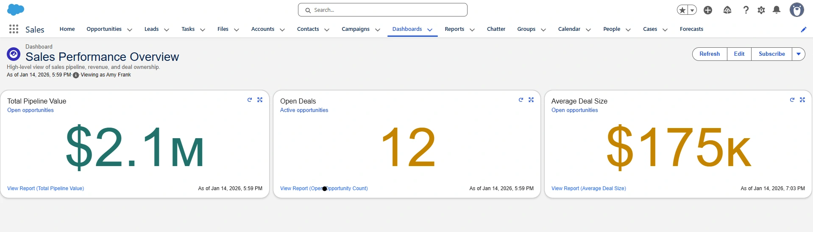Open the App Launcher grid icon

click(14, 29)
